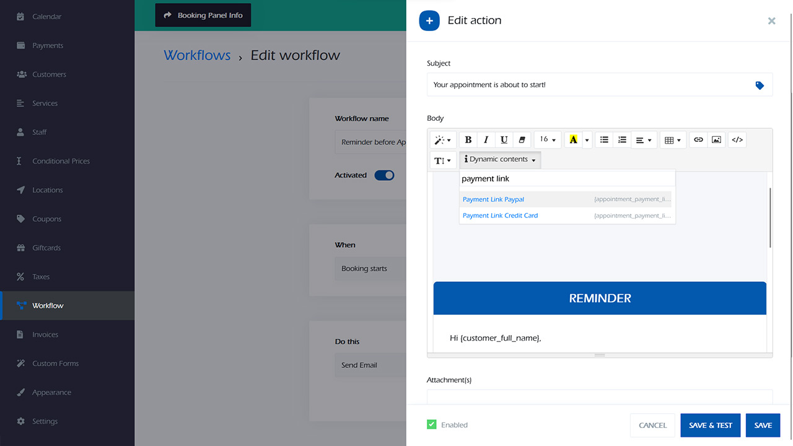Click into the Subject input field
Viewport: 793px width, 446px height.
tap(600, 85)
